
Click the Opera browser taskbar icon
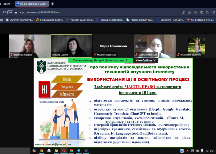[x=64, y=151]
